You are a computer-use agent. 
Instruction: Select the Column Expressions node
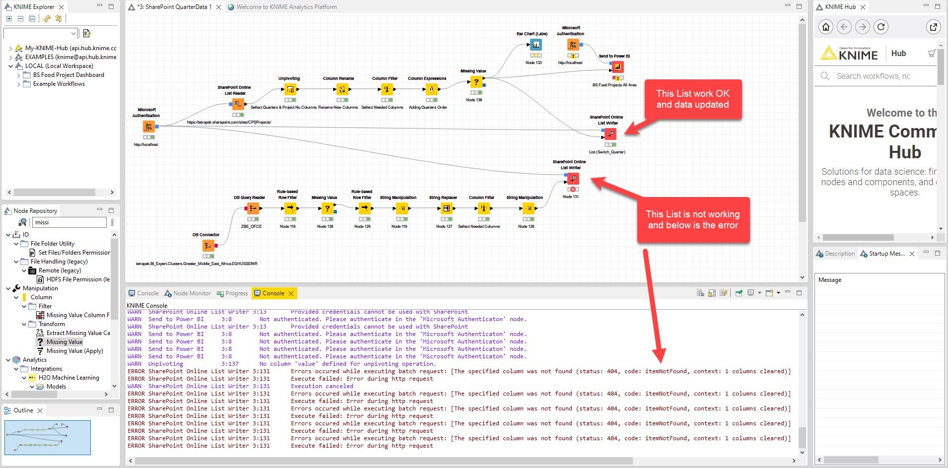tap(431, 89)
